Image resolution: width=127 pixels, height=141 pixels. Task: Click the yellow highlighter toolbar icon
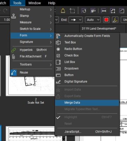point(115,20)
